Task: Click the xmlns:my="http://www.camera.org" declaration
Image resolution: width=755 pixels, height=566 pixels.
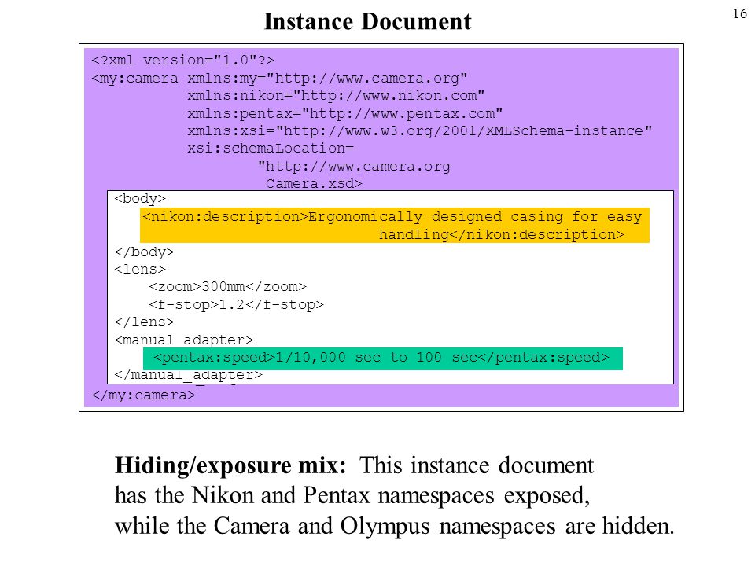Action: tap(327, 78)
